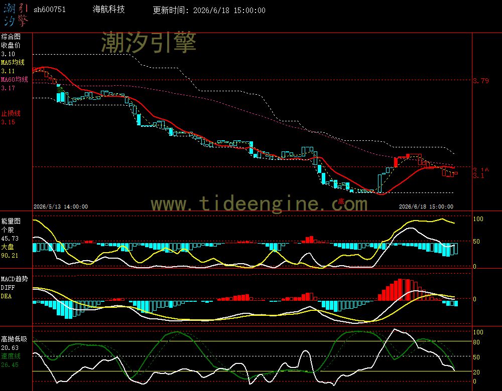The image size is (502, 391).
Task: Click the 20 axis label of 高抛低吸 chart
Action: pos(476,372)
